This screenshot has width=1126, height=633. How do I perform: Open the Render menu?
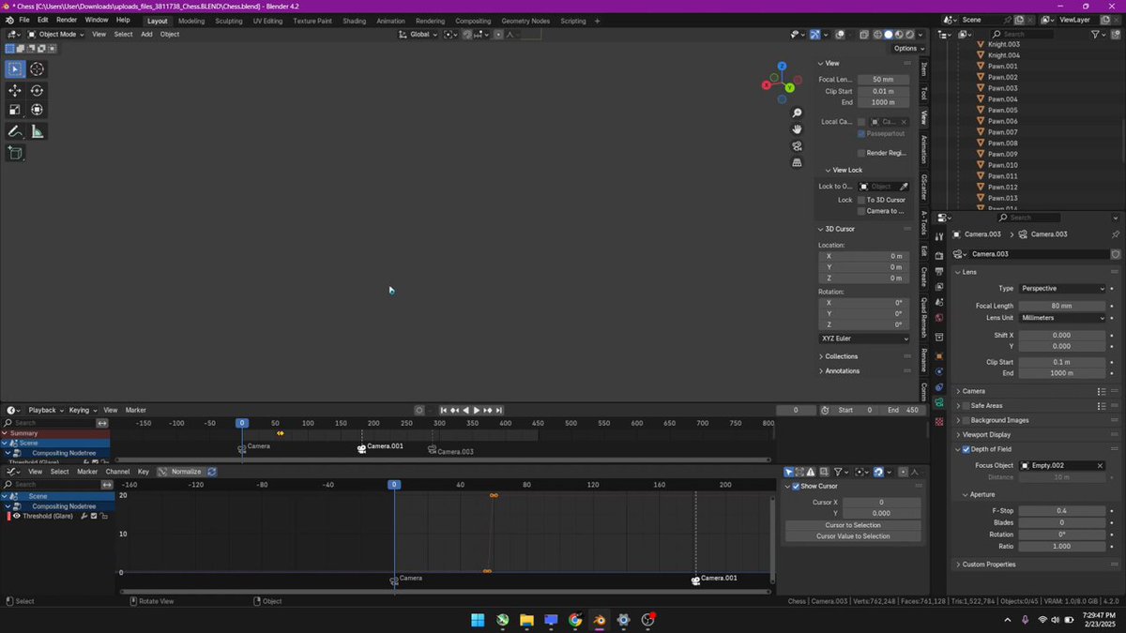click(67, 20)
